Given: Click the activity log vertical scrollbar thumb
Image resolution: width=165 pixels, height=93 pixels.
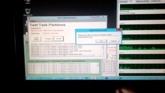Looking at the screenshot, I should click(102, 48).
